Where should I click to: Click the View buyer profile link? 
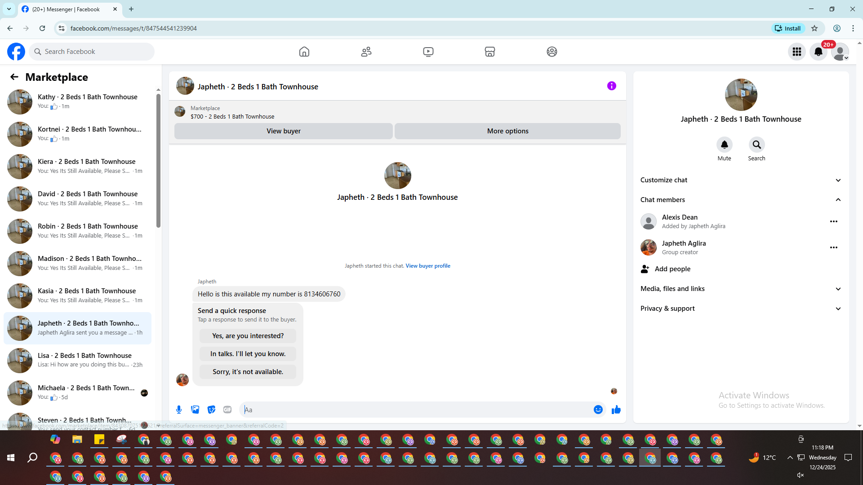tap(427, 266)
